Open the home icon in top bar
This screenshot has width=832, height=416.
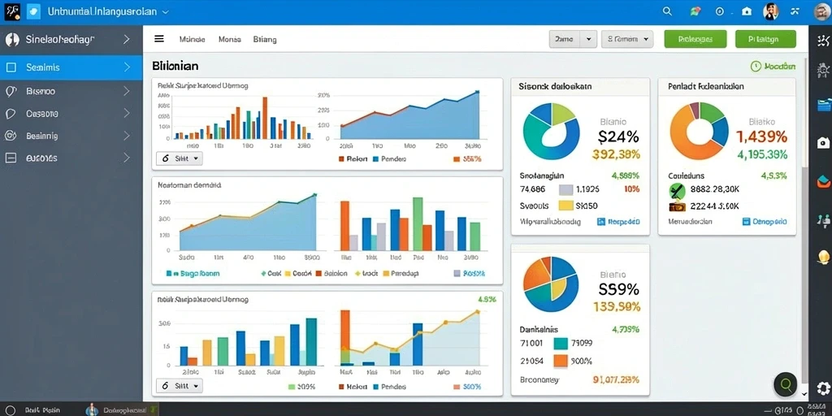(747, 11)
